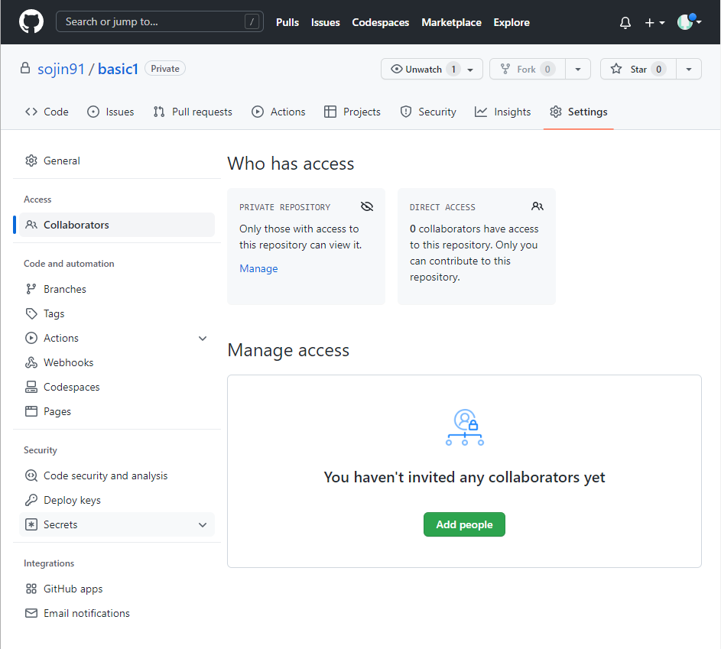Open Email notifications settings
The image size is (721, 649).
click(x=117, y=613)
